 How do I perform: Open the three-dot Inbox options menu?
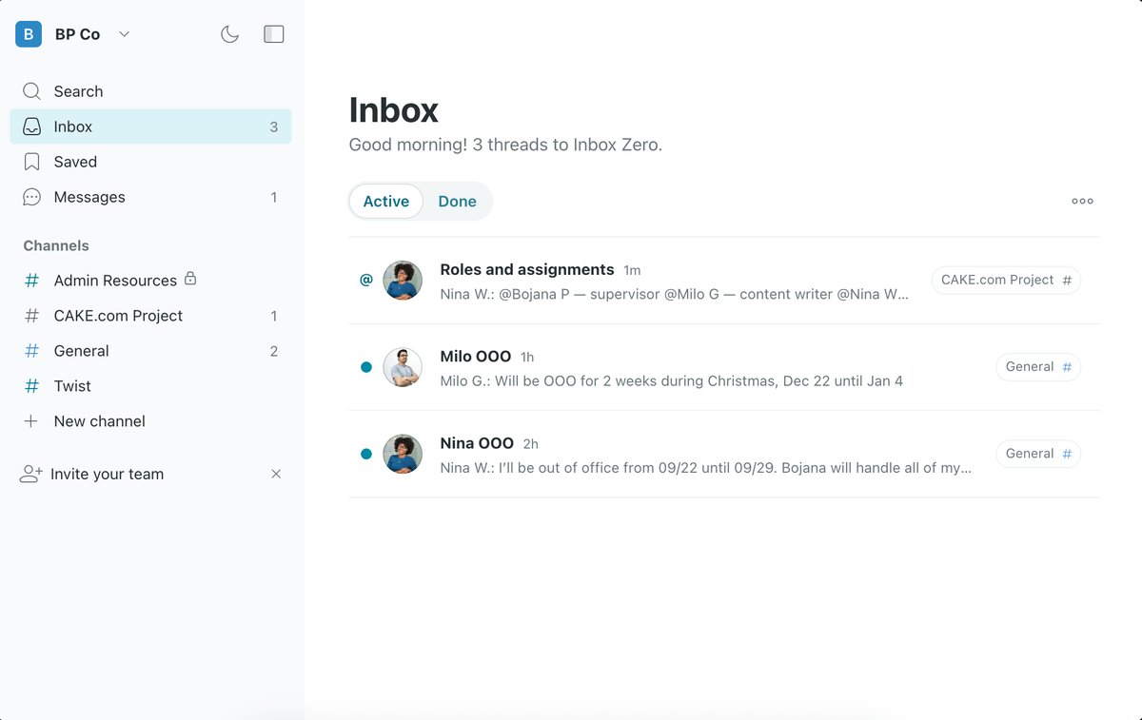pos(1082,201)
